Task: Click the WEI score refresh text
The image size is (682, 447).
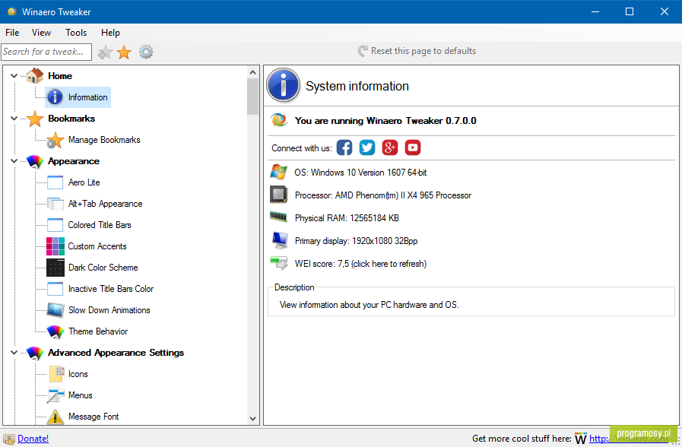Action: (360, 264)
